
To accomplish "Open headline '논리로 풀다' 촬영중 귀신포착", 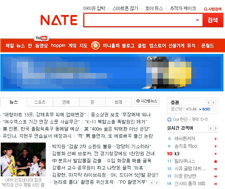I will tap(100, 182).
